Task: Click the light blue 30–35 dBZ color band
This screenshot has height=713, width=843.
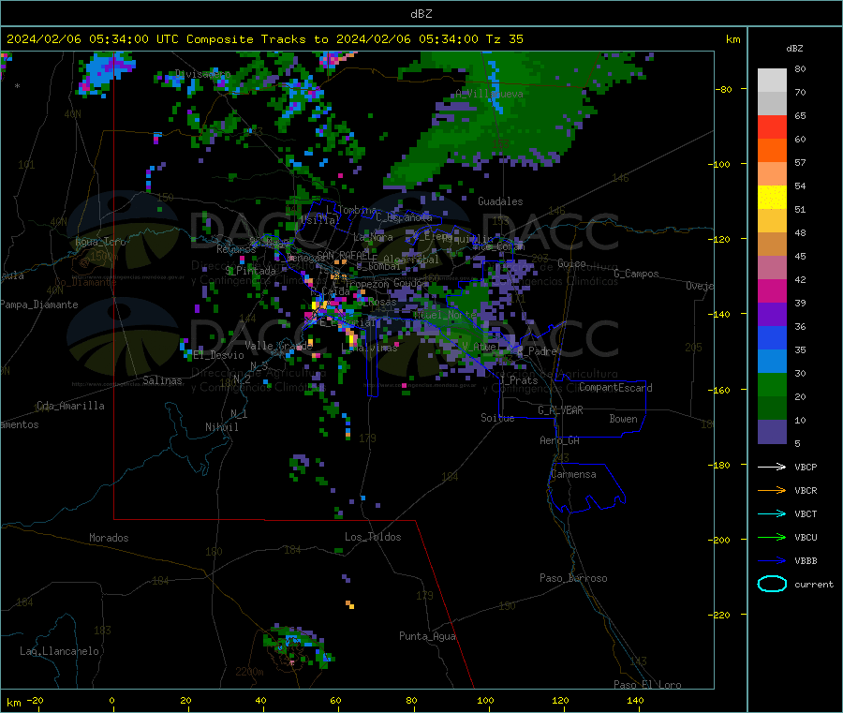Action: 772,362
